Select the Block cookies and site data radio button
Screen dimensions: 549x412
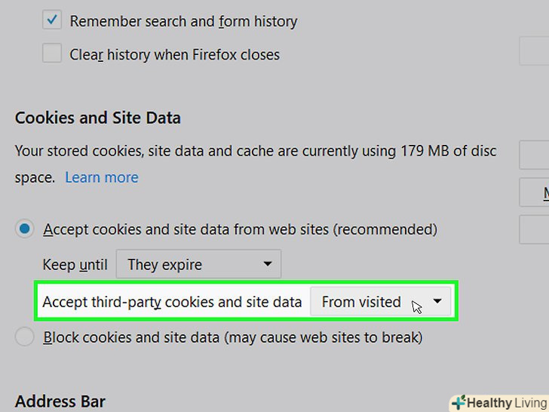(25, 337)
